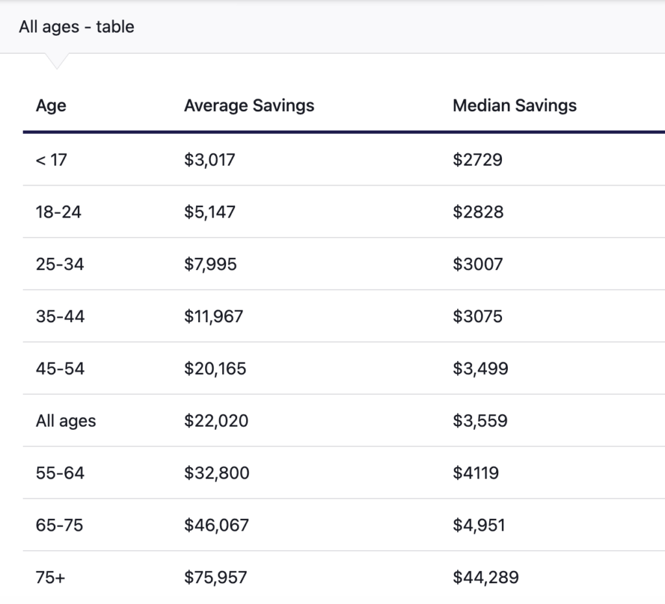Select the $4,951 median savings value
This screenshot has height=604, width=665.
pos(480,525)
